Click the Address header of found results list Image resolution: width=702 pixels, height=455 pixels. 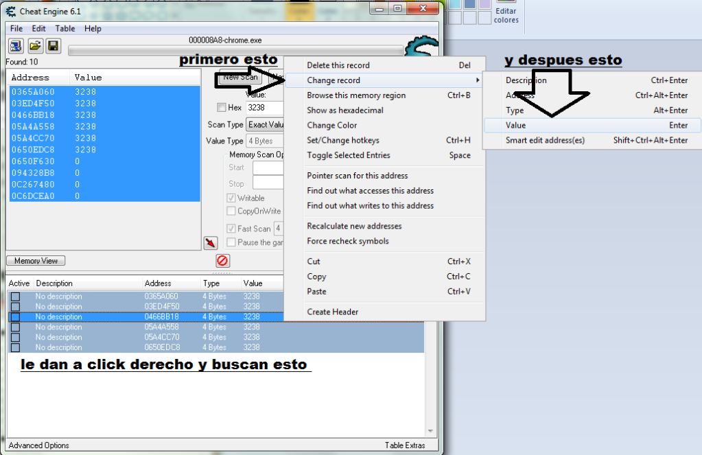tap(39, 78)
